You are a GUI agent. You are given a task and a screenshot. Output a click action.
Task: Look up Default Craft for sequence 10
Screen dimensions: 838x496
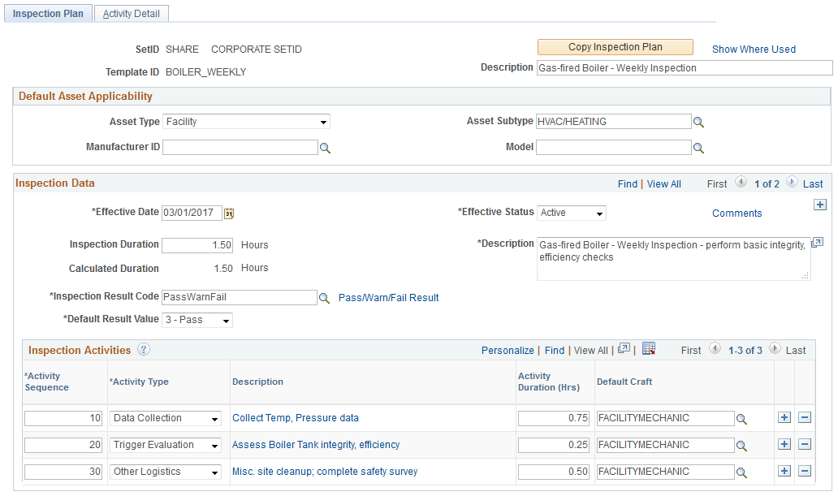[741, 419]
